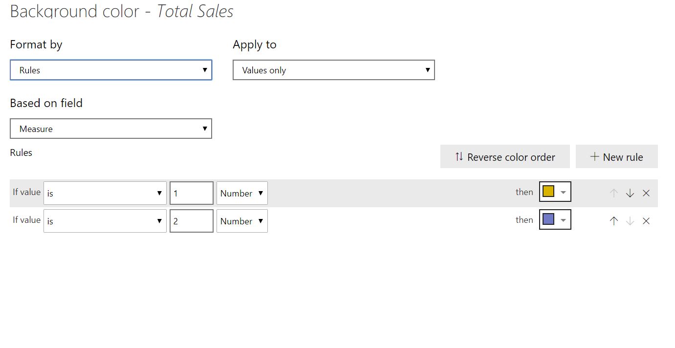Screen dimensions: 675x348
Task: Delete the first rule with X
Action: (646, 193)
